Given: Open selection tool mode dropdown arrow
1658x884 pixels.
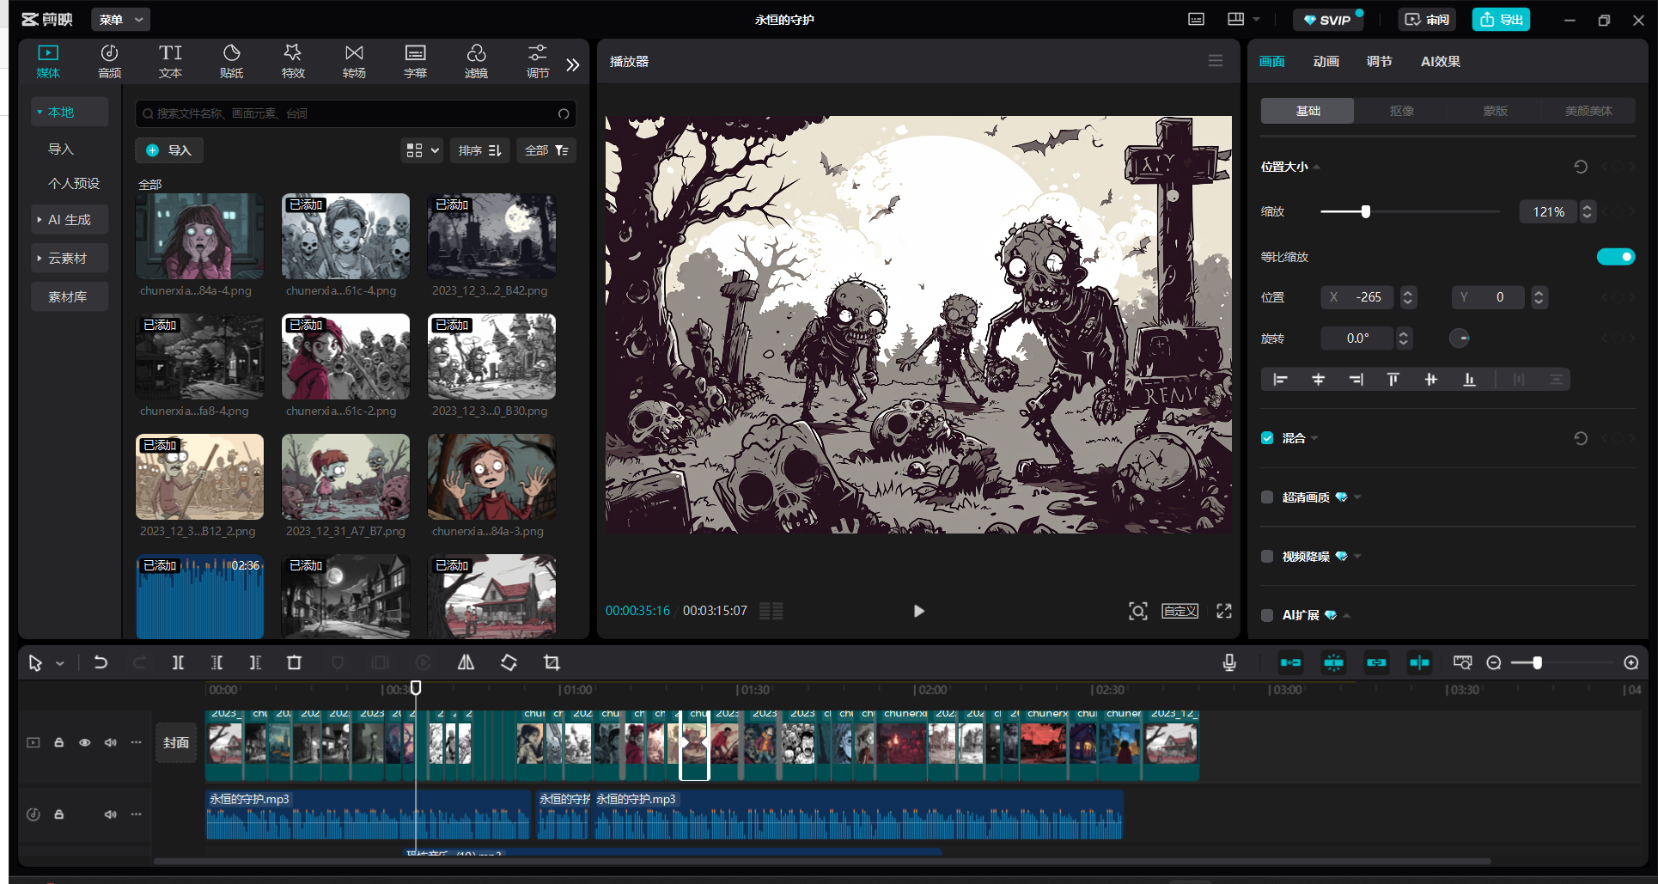Looking at the screenshot, I should [60, 663].
